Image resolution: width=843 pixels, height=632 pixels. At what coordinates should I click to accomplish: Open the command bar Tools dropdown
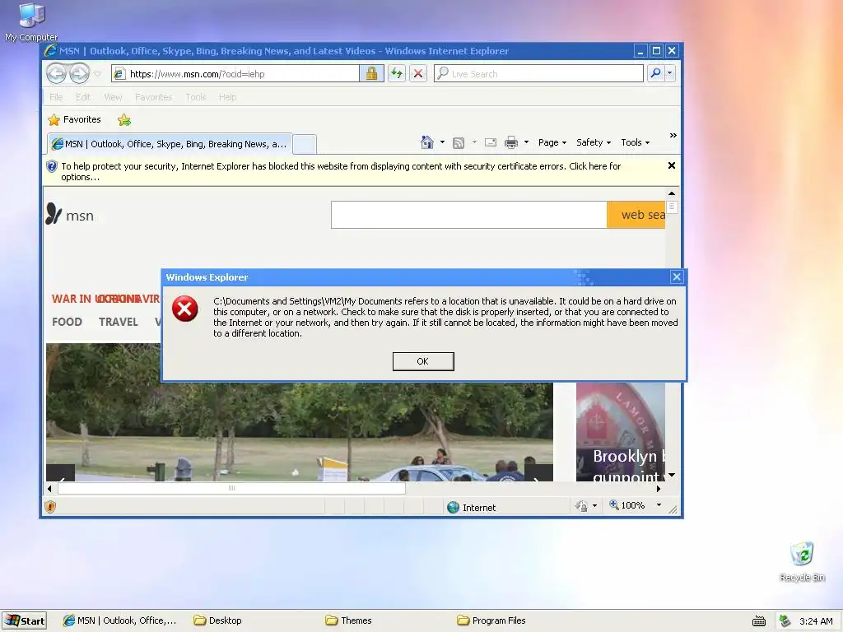(x=636, y=142)
